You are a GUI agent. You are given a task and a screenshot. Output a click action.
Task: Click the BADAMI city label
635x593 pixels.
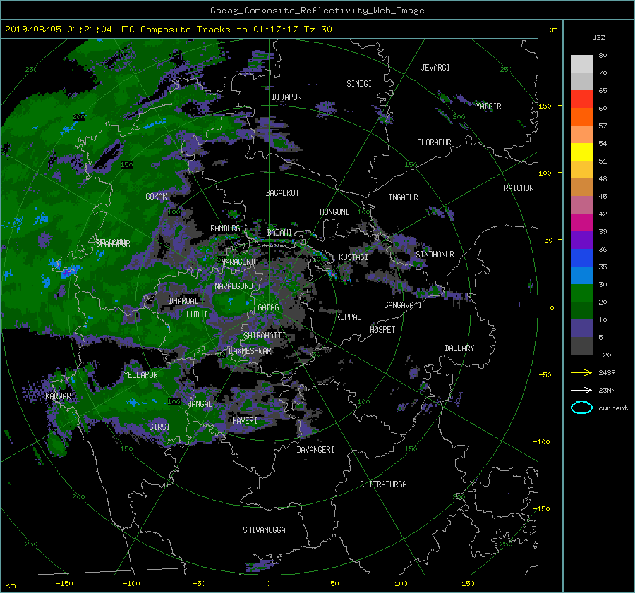[279, 233]
